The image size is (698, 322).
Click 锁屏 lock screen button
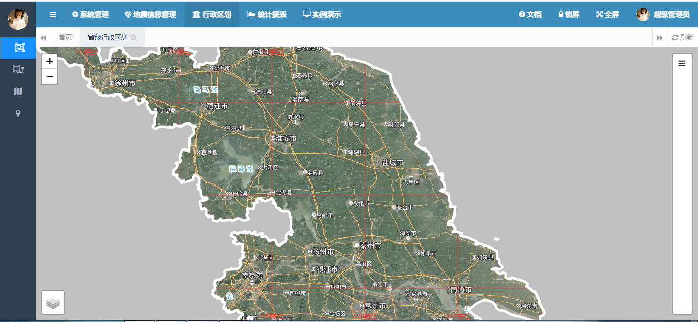coord(569,14)
